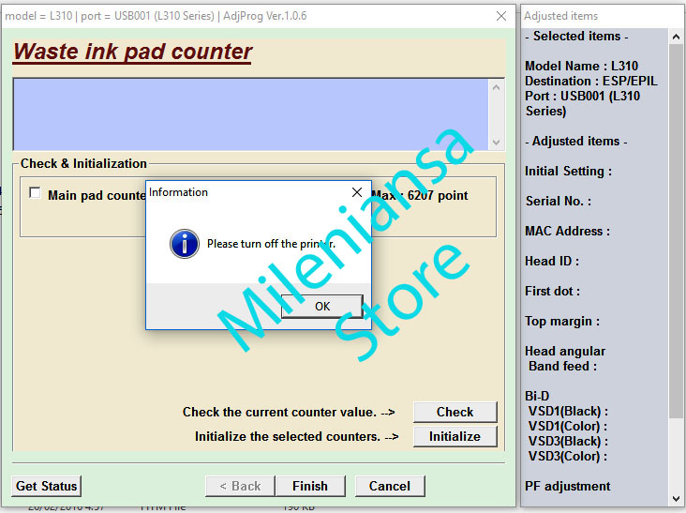Click scroll down arrow in blue text box
Viewport: 686px width, 513px height.
coord(496,143)
